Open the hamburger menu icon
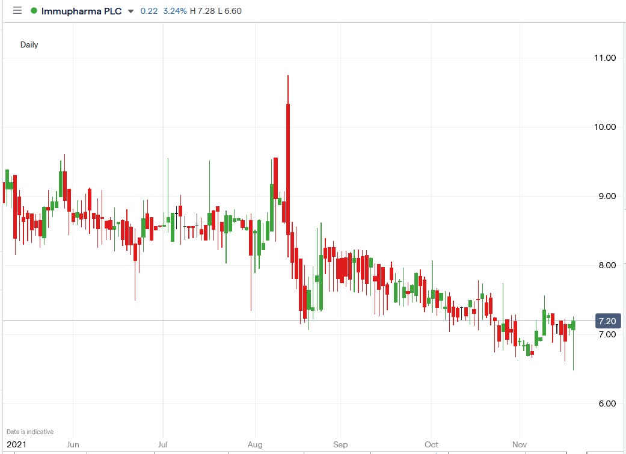The height and width of the screenshot is (454, 626). (17, 10)
